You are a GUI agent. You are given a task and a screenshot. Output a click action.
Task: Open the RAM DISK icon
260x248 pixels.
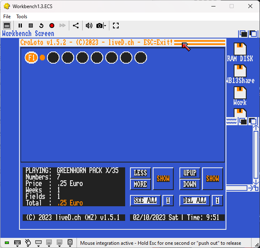point(240,52)
